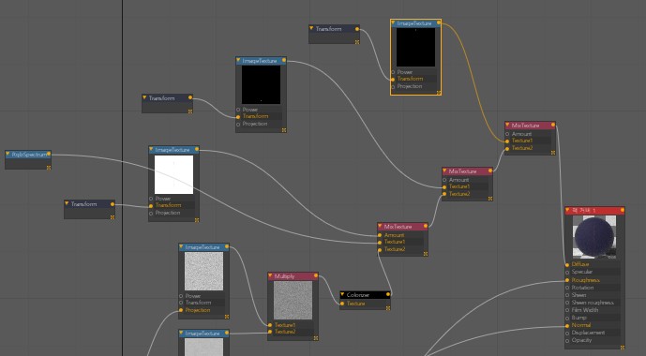Click the empty Specular input pin
The image size is (646, 356).
coord(567,272)
